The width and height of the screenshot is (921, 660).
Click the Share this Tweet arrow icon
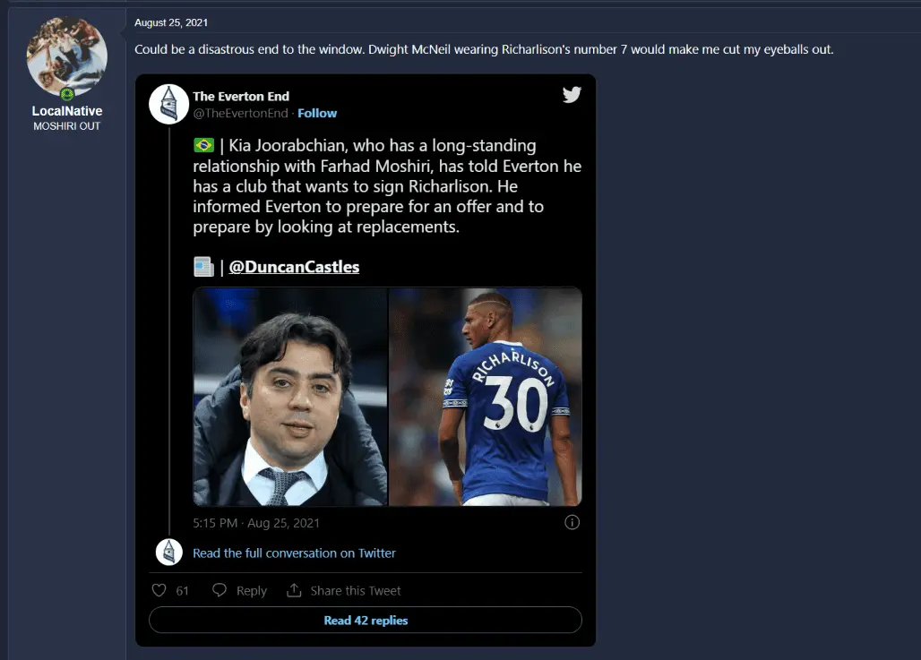click(x=293, y=590)
